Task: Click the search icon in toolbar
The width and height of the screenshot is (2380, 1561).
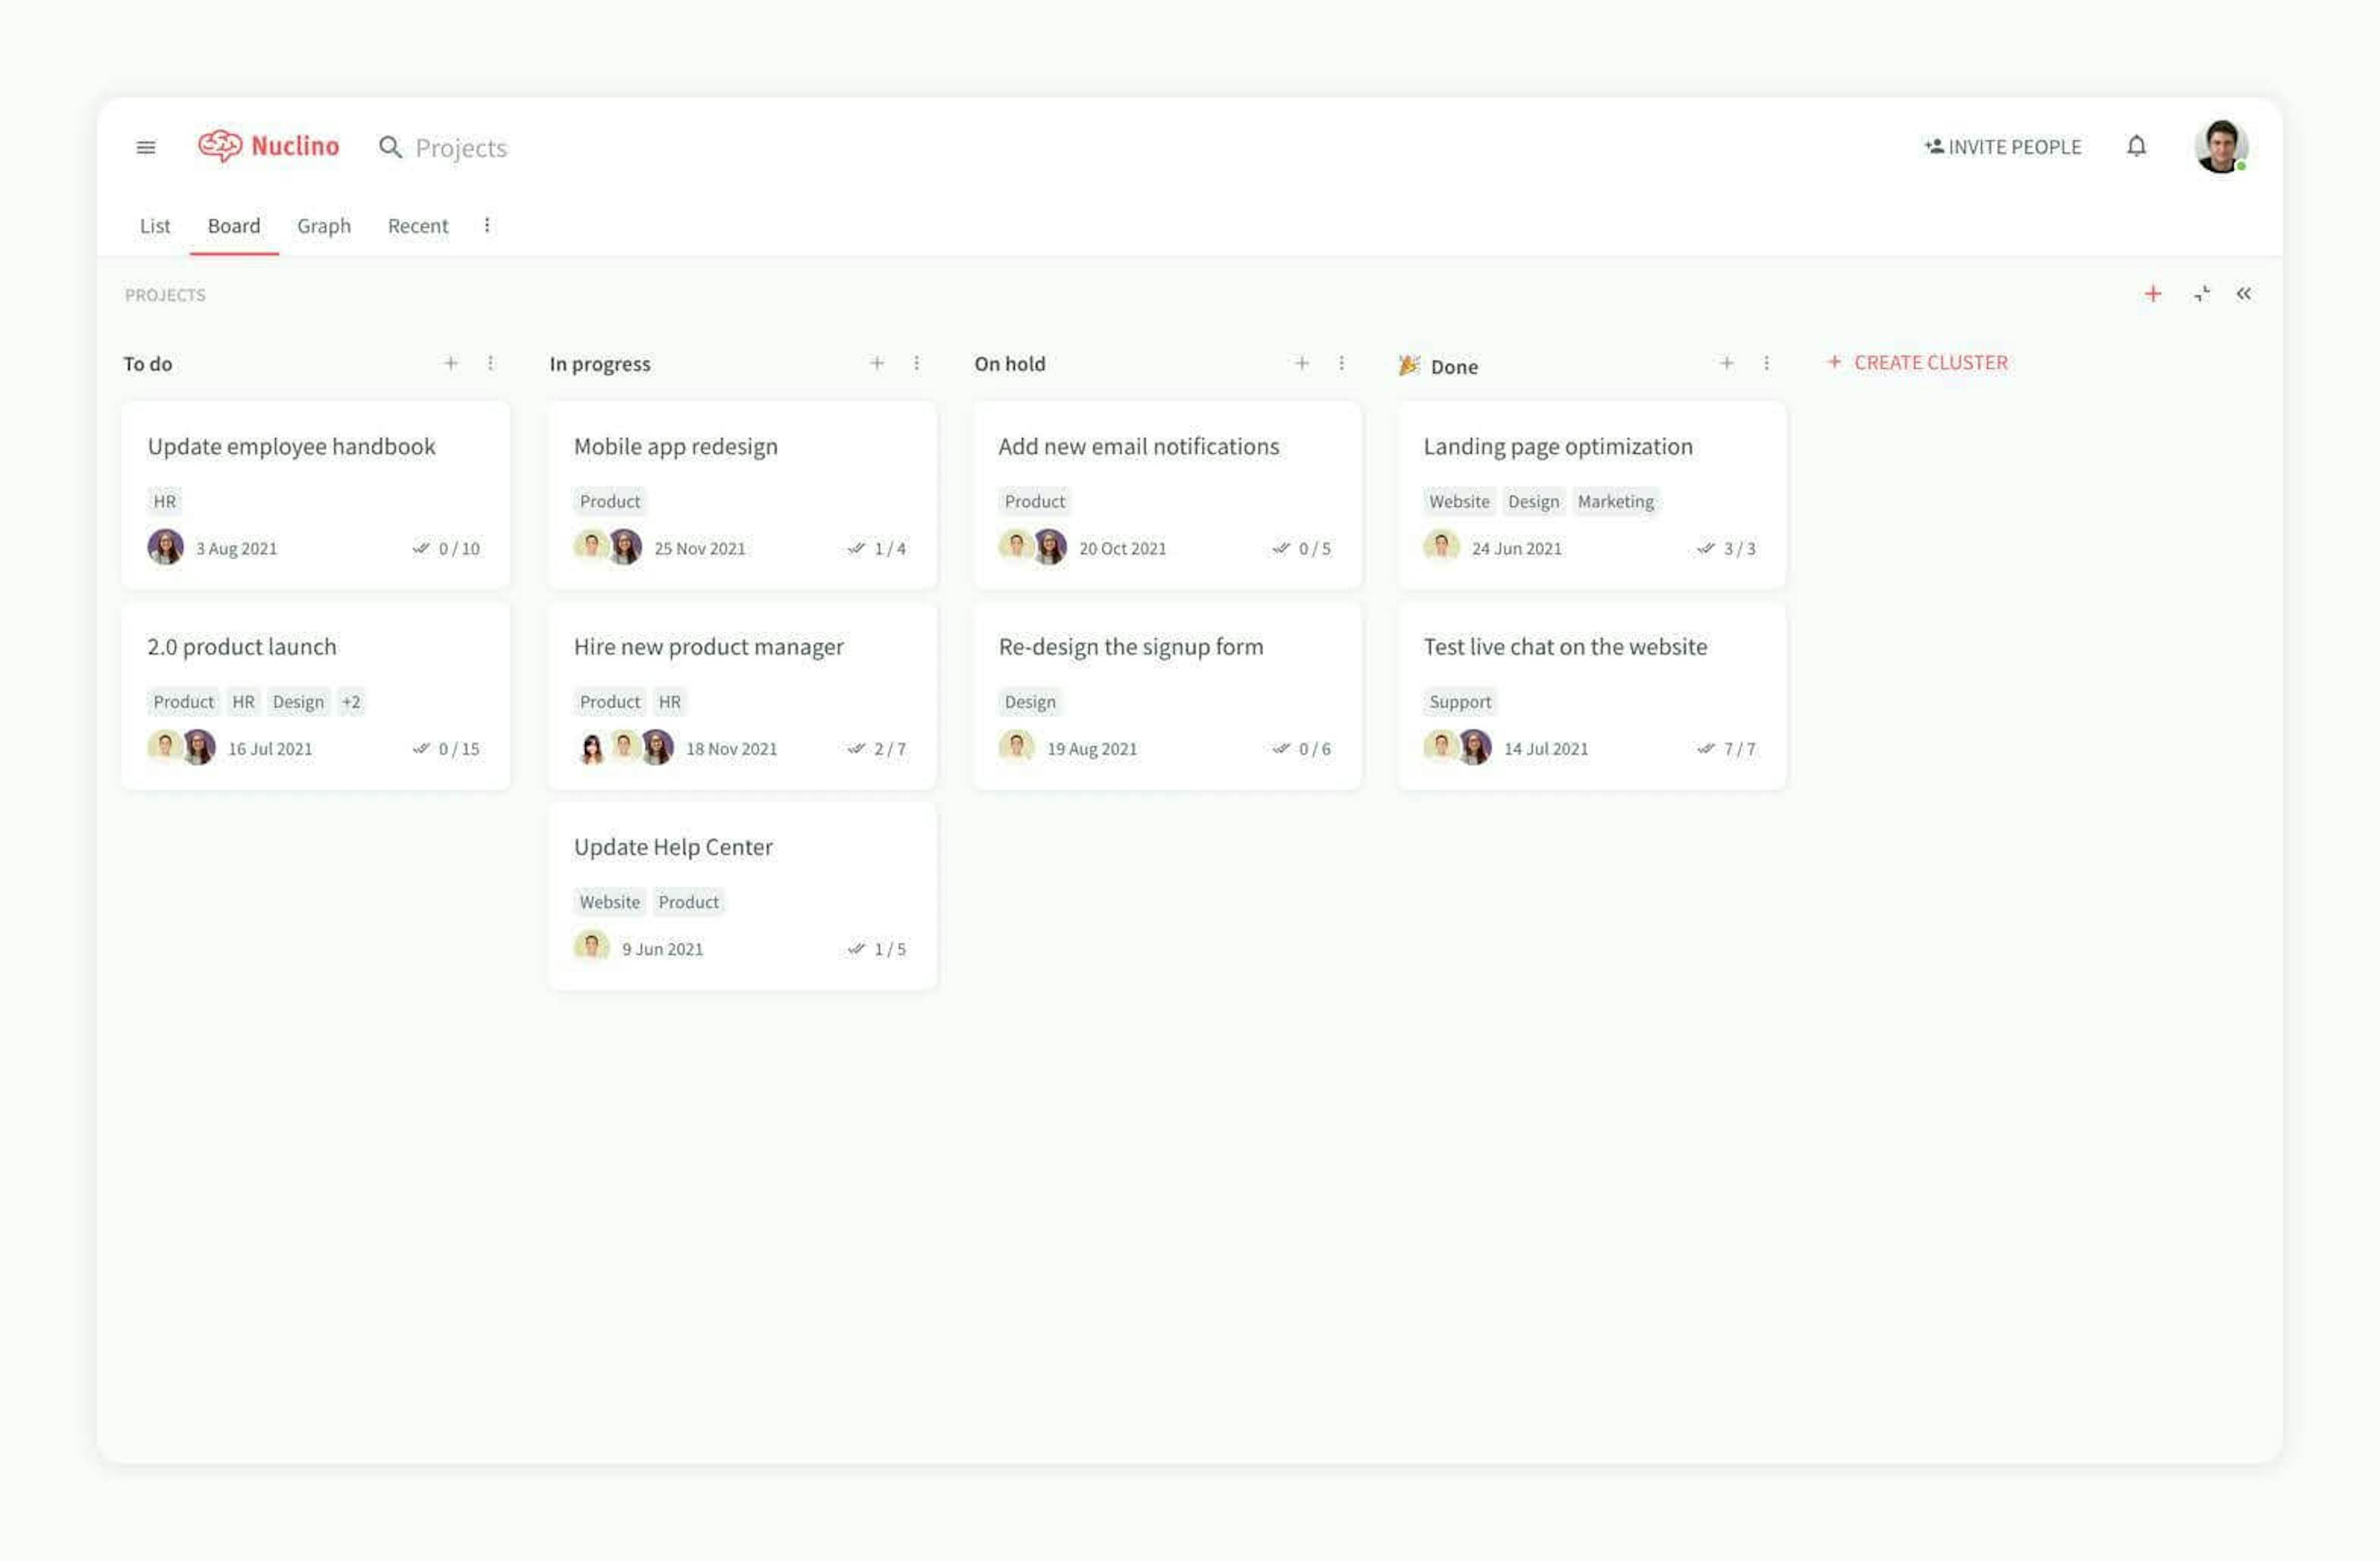Action: pyautogui.click(x=387, y=146)
